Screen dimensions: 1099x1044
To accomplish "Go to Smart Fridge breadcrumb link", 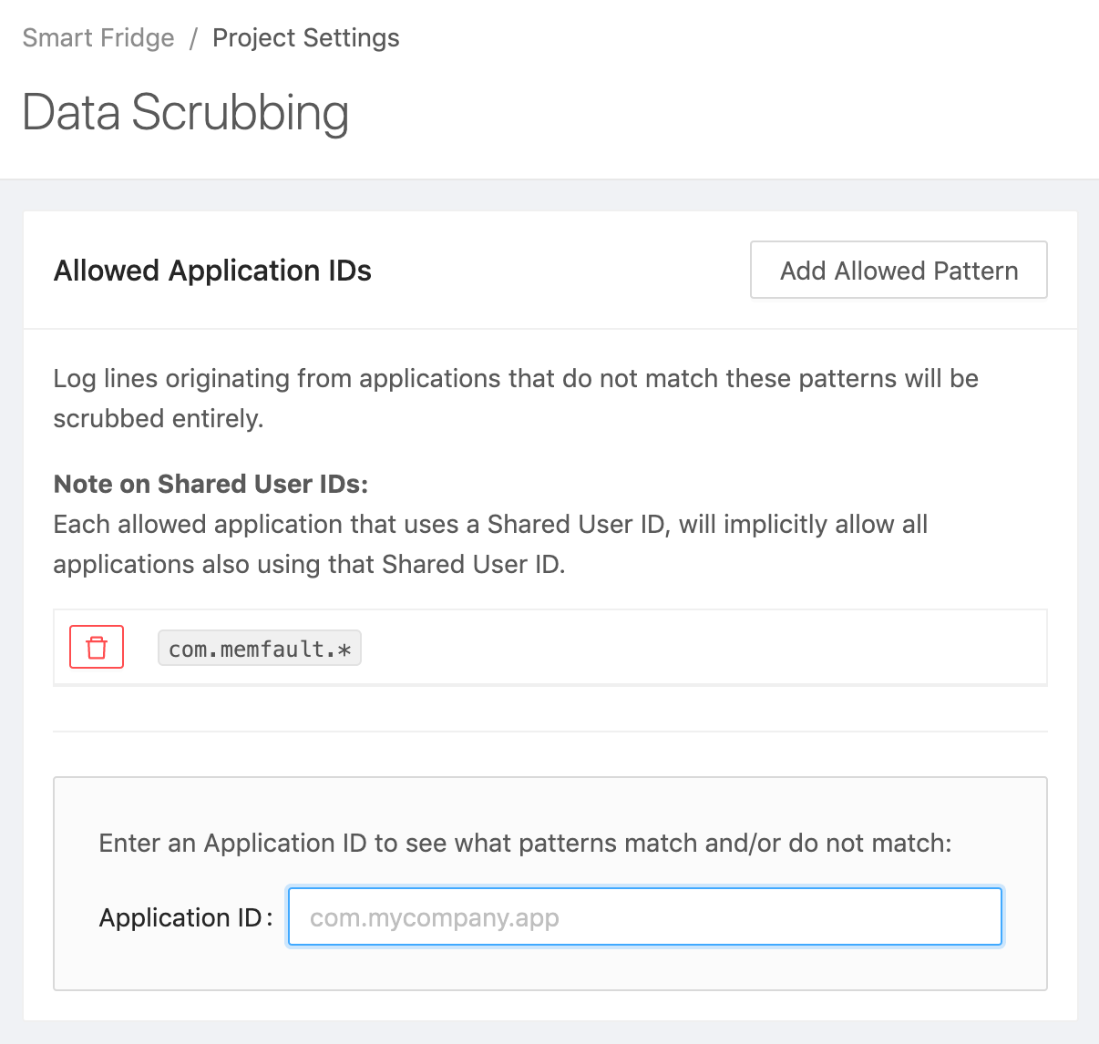I will point(98,38).
